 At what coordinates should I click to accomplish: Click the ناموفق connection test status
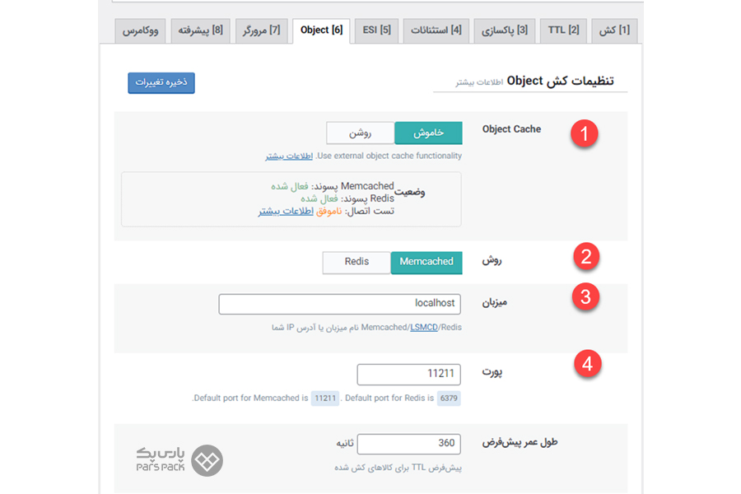pyautogui.click(x=329, y=212)
